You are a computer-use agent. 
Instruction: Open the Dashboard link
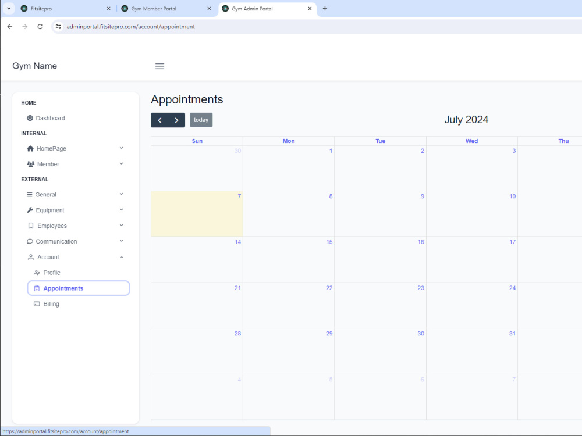point(50,118)
